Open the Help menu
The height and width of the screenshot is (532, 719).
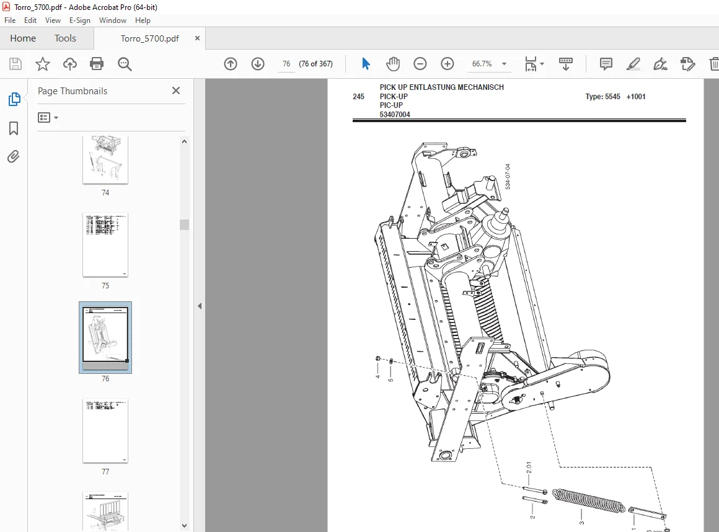pyautogui.click(x=143, y=20)
